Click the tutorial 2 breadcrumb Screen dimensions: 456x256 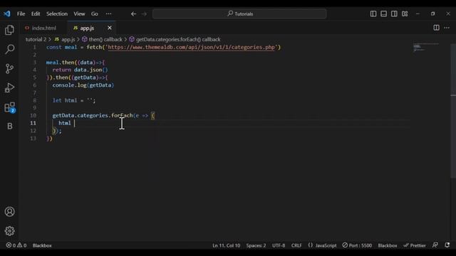pos(36,39)
